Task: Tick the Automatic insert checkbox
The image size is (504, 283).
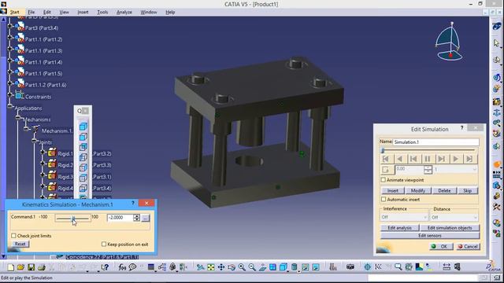Action: (384, 199)
